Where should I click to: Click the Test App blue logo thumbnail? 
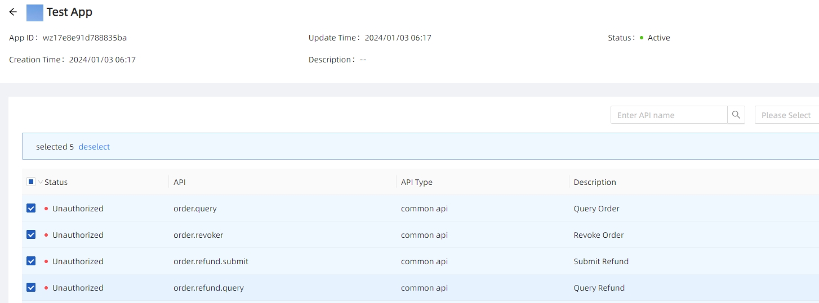[35, 12]
